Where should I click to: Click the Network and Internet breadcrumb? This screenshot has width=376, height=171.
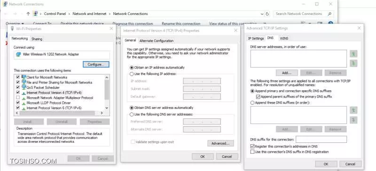tap(89, 14)
